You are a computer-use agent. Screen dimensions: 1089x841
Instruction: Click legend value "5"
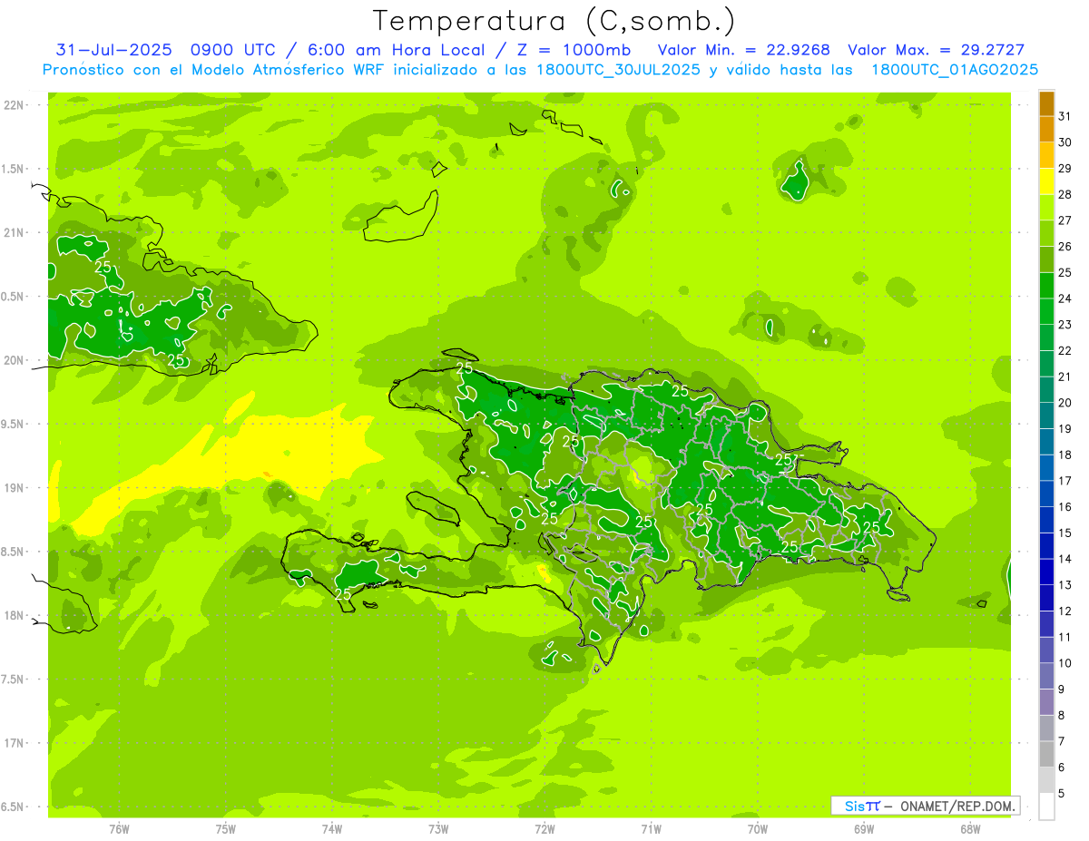click(1062, 793)
